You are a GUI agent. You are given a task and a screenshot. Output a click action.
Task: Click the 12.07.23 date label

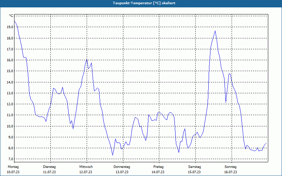point(86,172)
